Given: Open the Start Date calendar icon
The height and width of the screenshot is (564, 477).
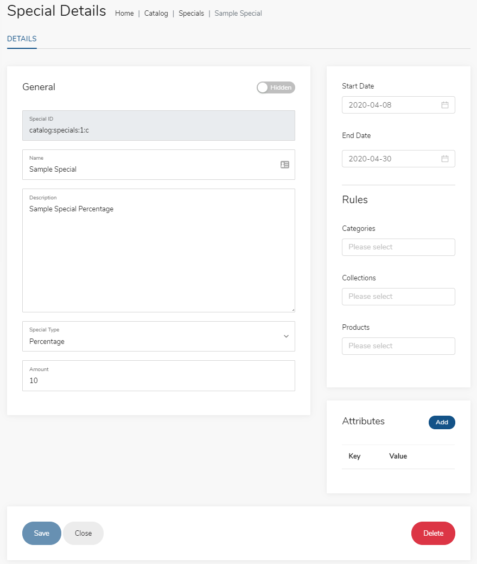Looking at the screenshot, I should pyautogui.click(x=444, y=105).
